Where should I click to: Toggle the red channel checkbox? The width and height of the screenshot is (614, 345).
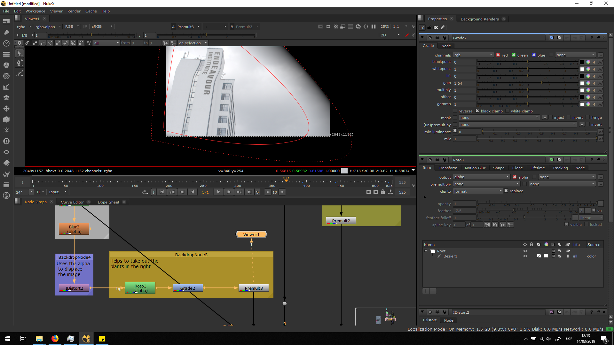pos(498,55)
